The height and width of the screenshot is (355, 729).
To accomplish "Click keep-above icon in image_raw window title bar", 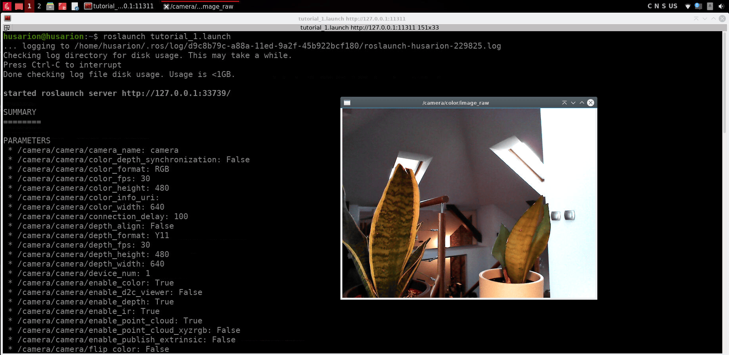I will 565,103.
